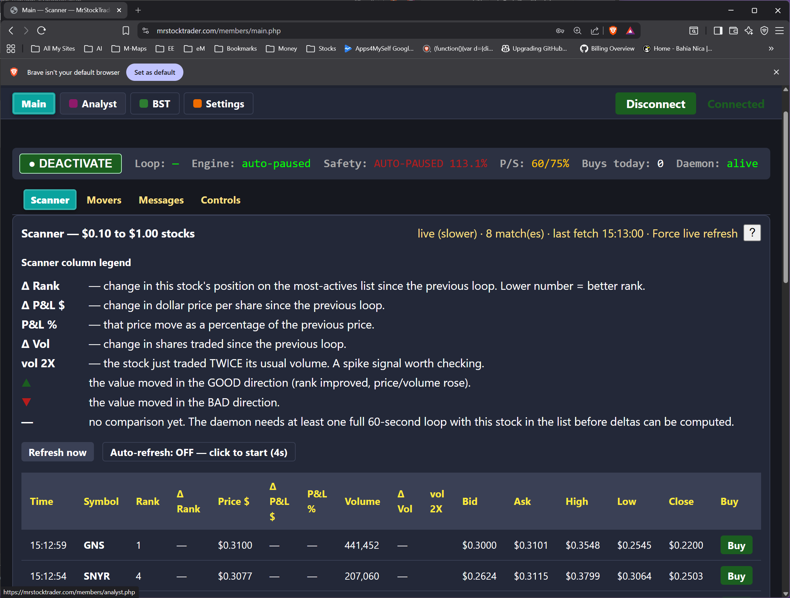Click the Refresh now button
The image size is (790, 598).
coord(57,452)
